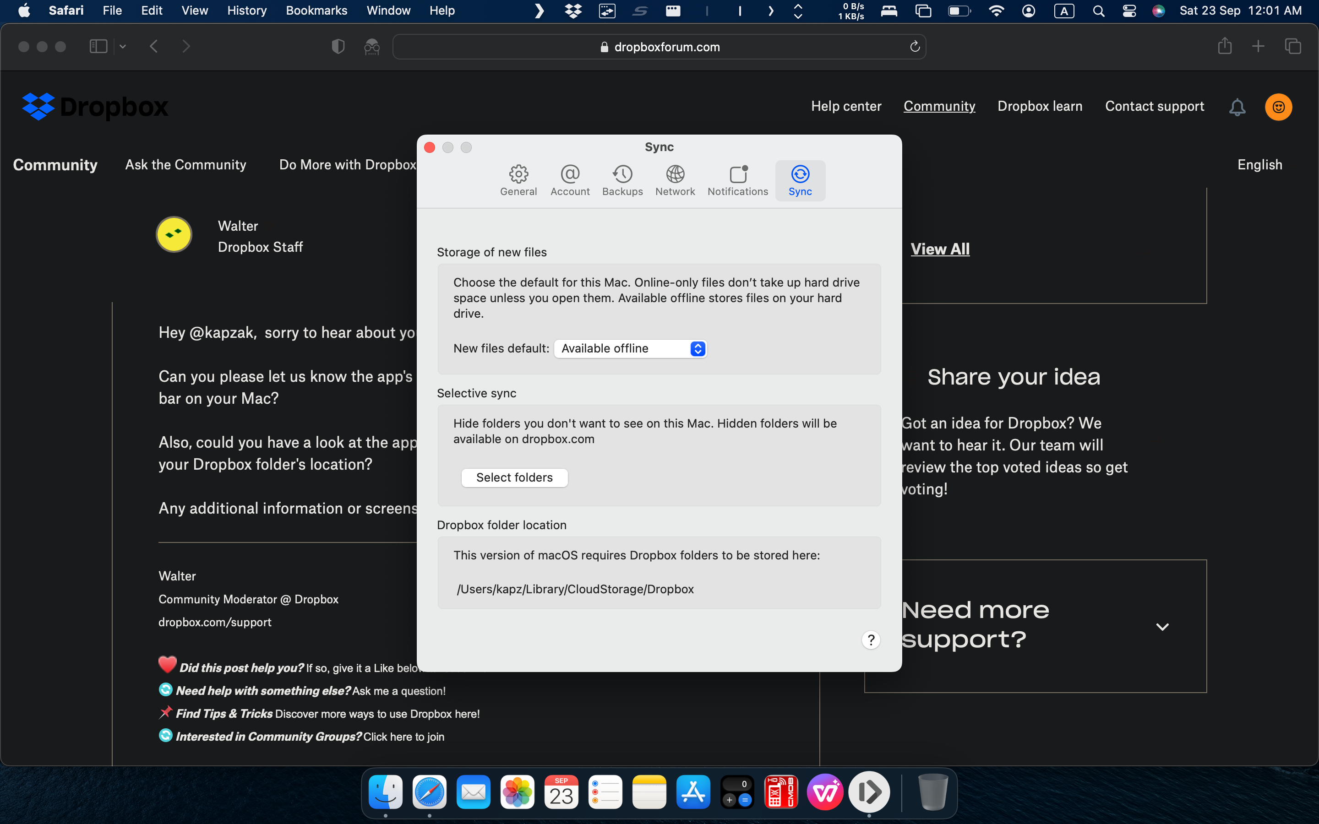
Task: Open the battery status icon
Action: [960, 11]
